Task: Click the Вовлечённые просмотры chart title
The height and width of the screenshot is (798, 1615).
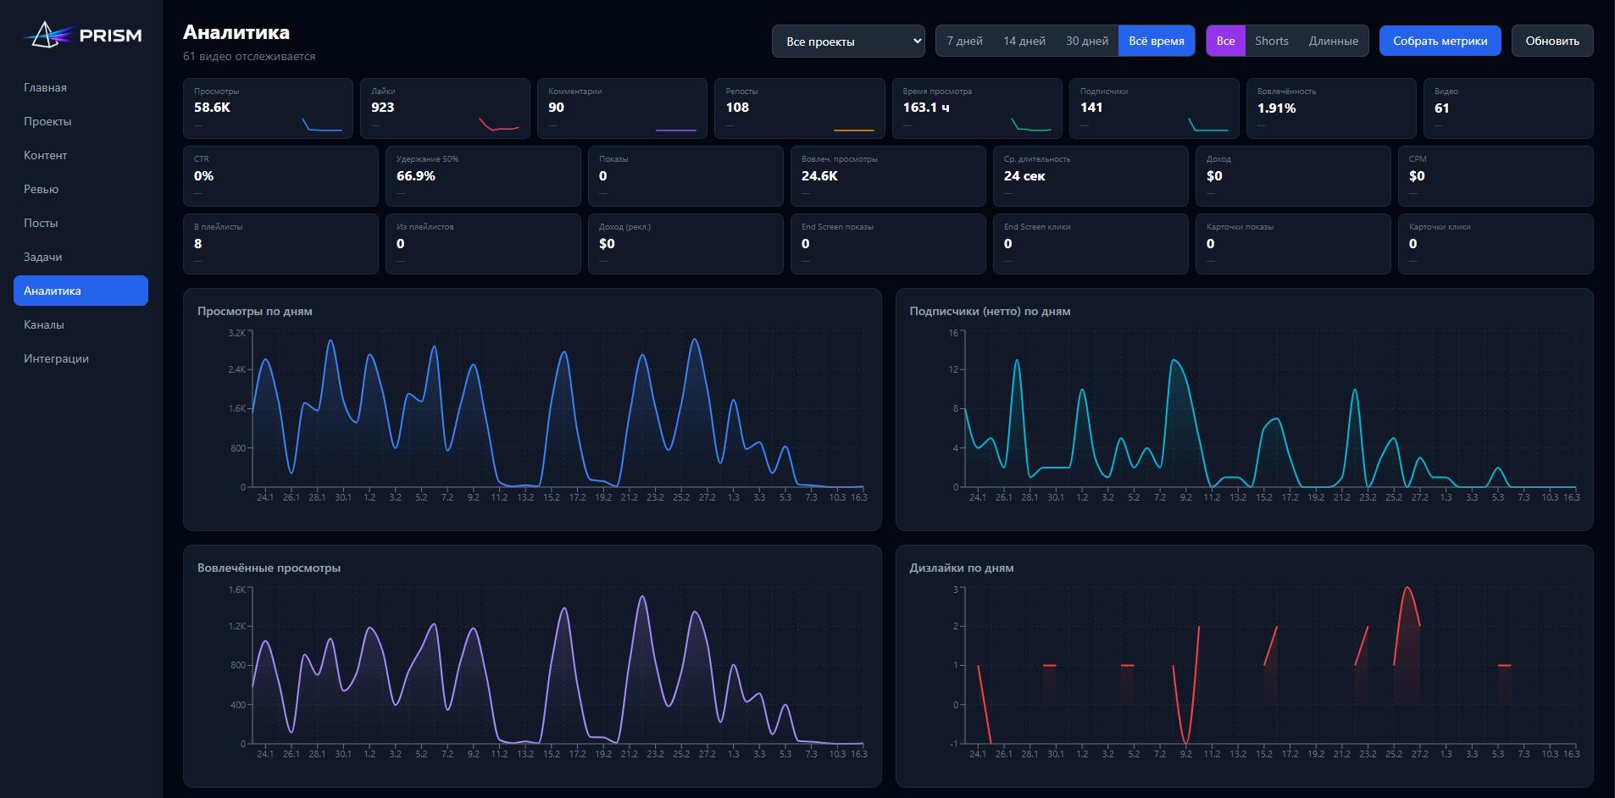Action: pyautogui.click(x=269, y=568)
